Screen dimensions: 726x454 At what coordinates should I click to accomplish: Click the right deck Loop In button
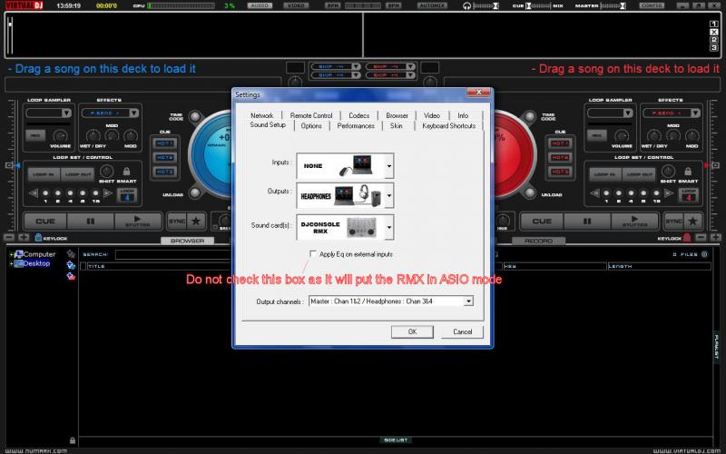[x=604, y=174]
